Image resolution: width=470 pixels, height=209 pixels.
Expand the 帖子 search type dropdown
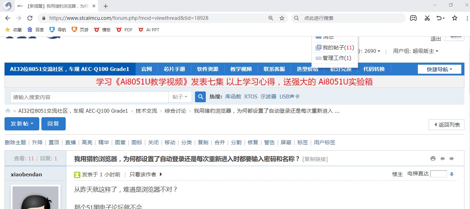180,97
